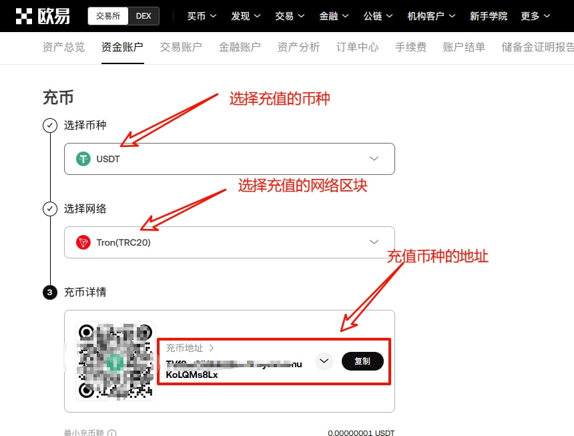Click the checkmark circle beside 选择网络
Screen dimensions: 574x436
pos(51,209)
